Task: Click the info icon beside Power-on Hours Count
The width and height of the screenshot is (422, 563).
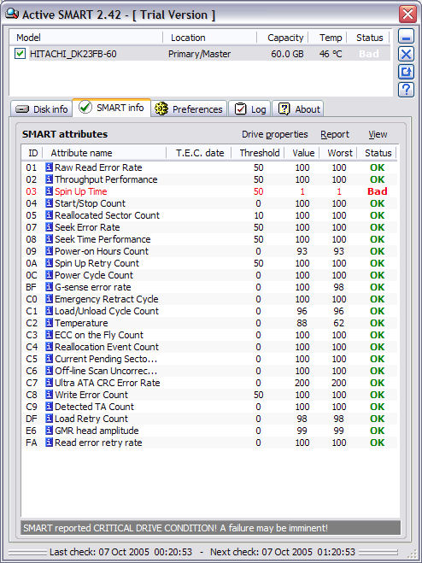Action: pos(50,251)
